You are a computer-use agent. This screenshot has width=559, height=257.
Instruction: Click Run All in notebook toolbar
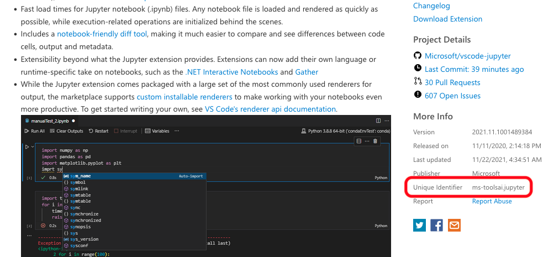pyautogui.click(x=35, y=131)
